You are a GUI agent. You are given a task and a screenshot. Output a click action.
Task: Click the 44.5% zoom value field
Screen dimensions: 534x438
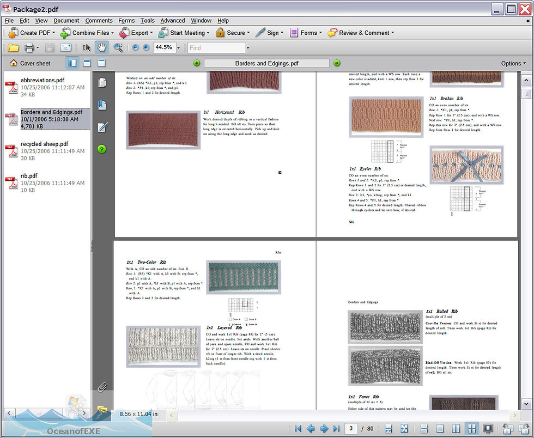pos(164,47)
